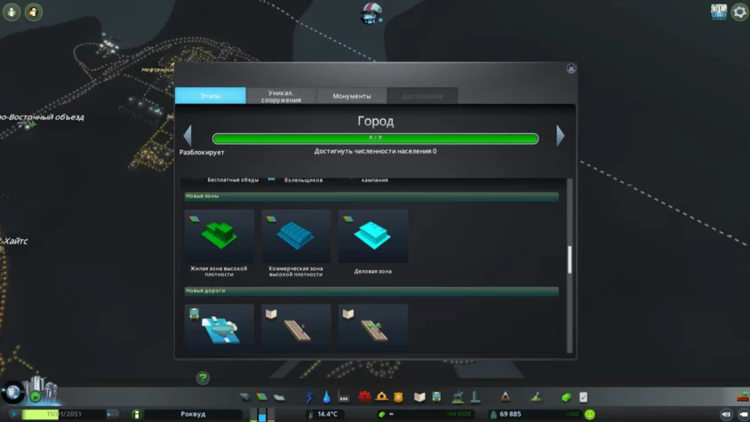This screenshot has height=422, width=750.
Task: Click the happiness smiley face icon
Action: click(x=590, y=414)
